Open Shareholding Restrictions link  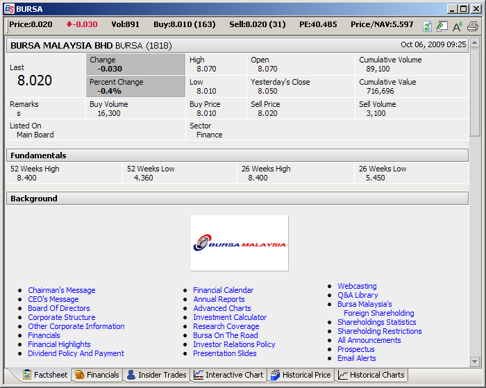(x=380, y=331)
